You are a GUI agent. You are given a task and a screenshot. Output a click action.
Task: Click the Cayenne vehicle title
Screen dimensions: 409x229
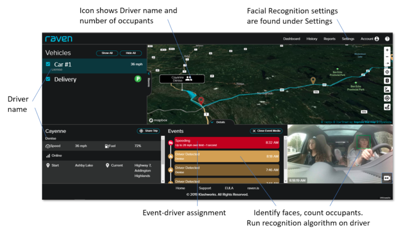(56, 131)
